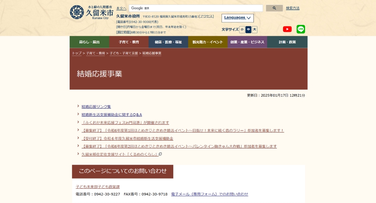Open the Languages dropdown
Viewport: 376px width, 203px height.
point(237,18)
